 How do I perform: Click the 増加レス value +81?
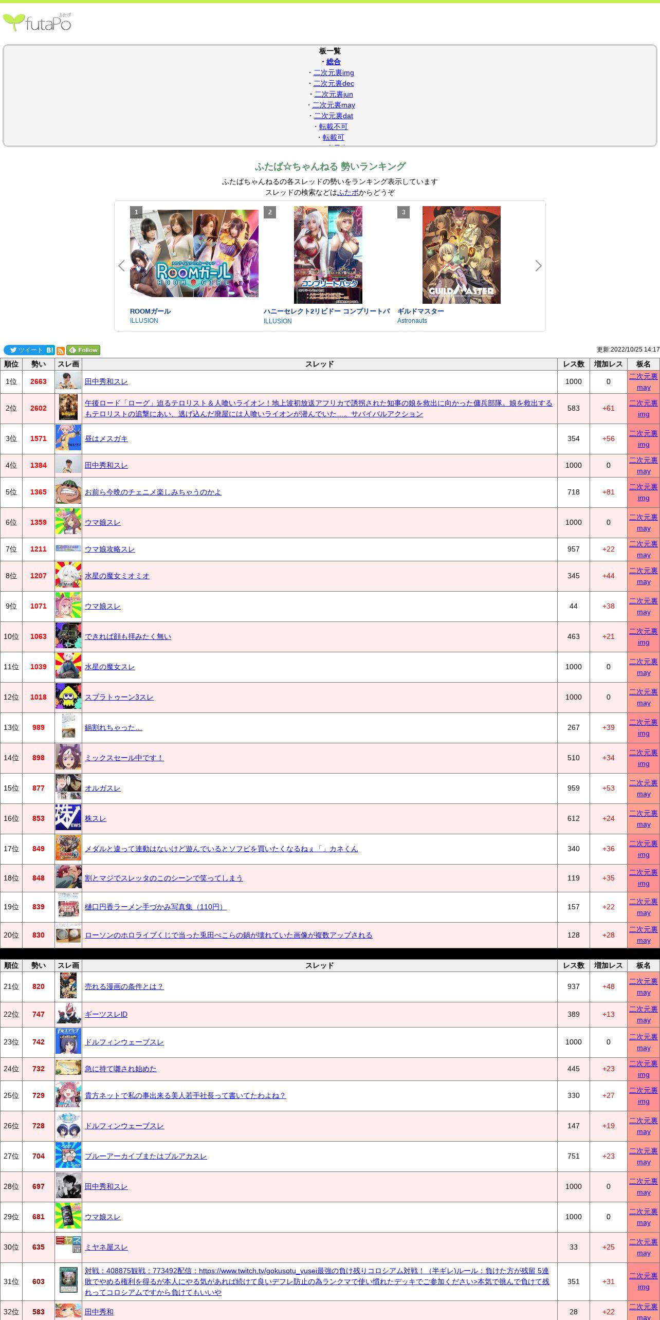click(x=609, y=492)
